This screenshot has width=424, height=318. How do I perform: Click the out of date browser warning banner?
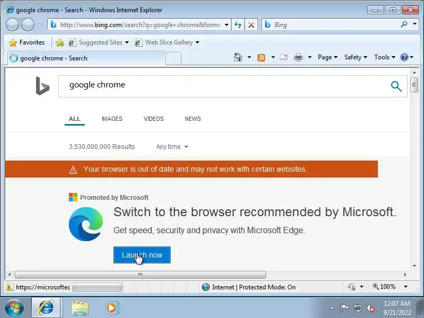[191, 169]
